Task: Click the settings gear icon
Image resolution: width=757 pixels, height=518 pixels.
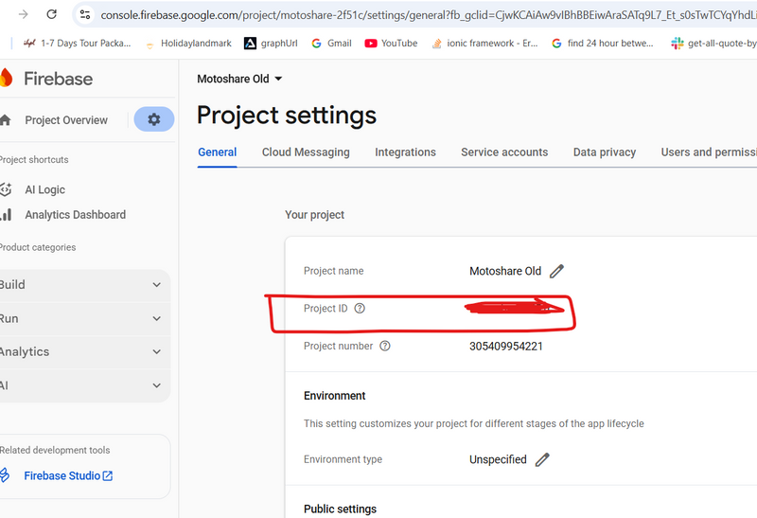Action: pos(154,119)
